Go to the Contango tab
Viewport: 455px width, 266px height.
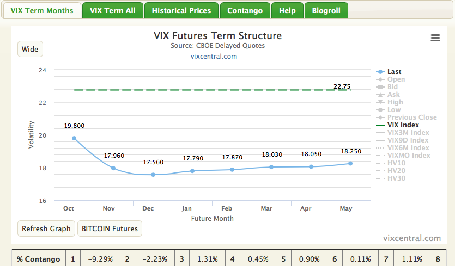245,10
